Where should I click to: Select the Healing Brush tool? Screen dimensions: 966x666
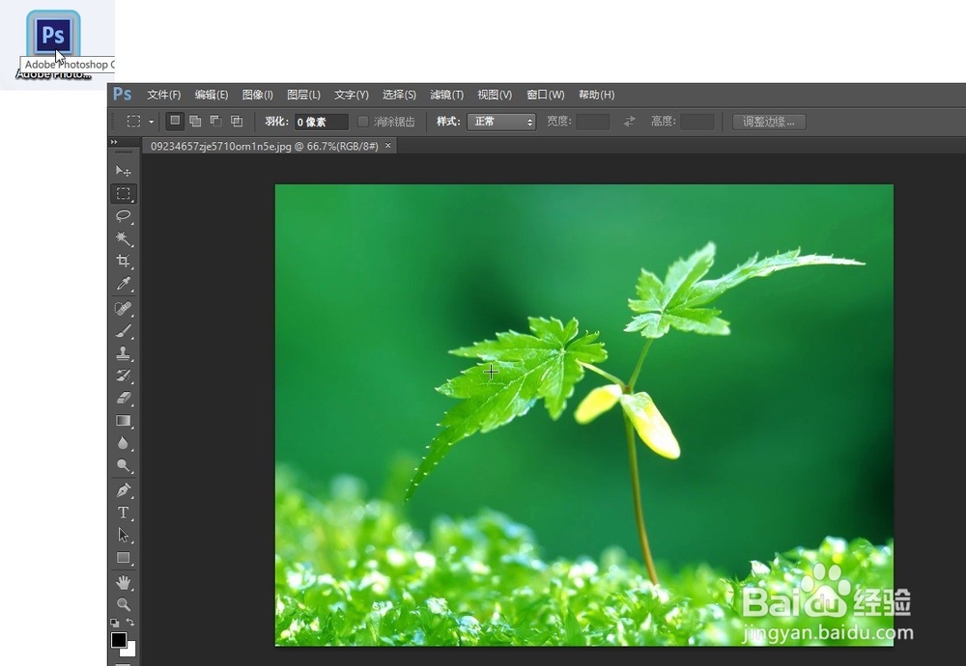click(x=124, y=308)
